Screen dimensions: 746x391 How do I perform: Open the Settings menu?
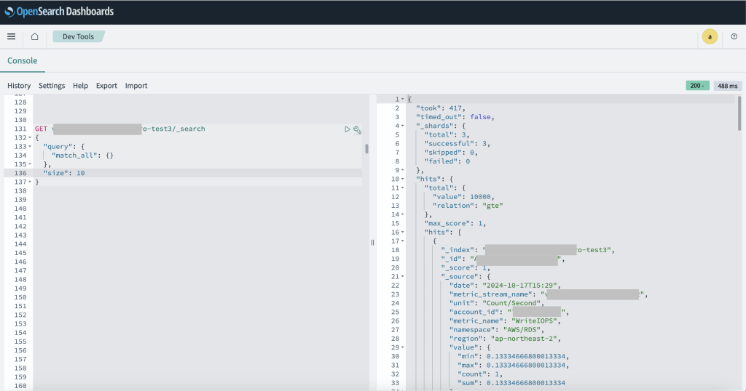click(x=52, y=86)
